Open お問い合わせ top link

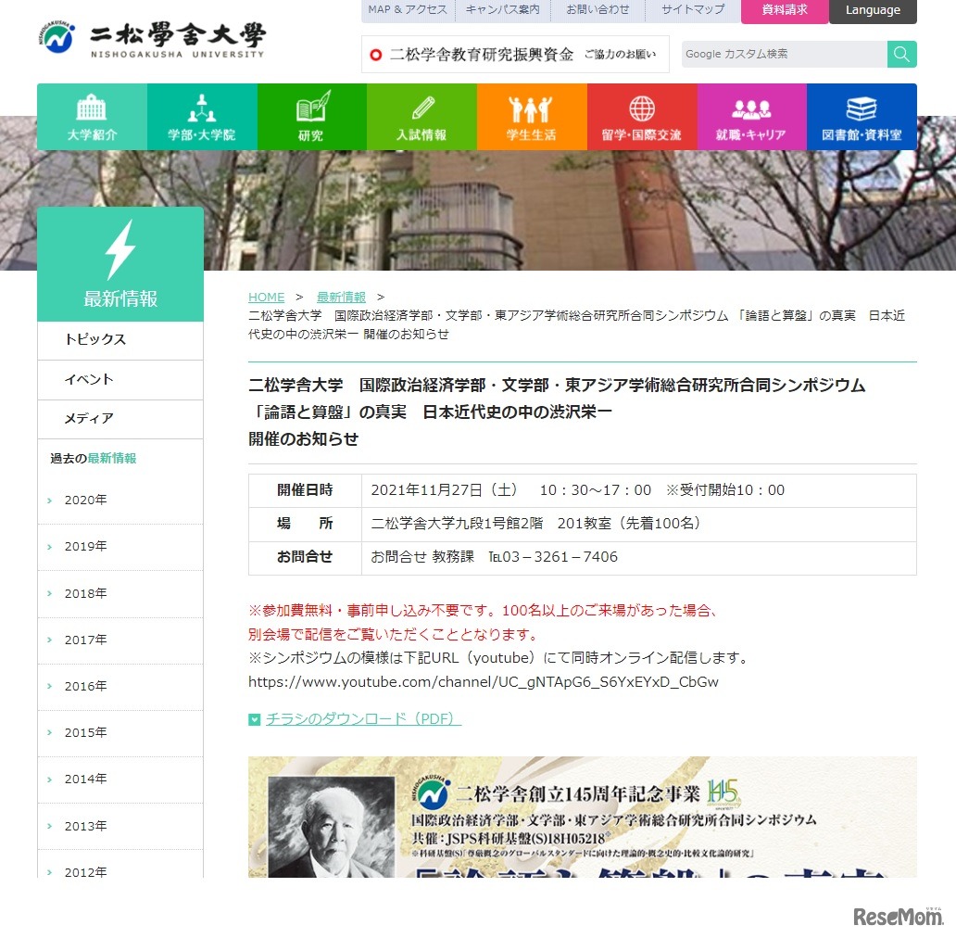click(597, 10)
